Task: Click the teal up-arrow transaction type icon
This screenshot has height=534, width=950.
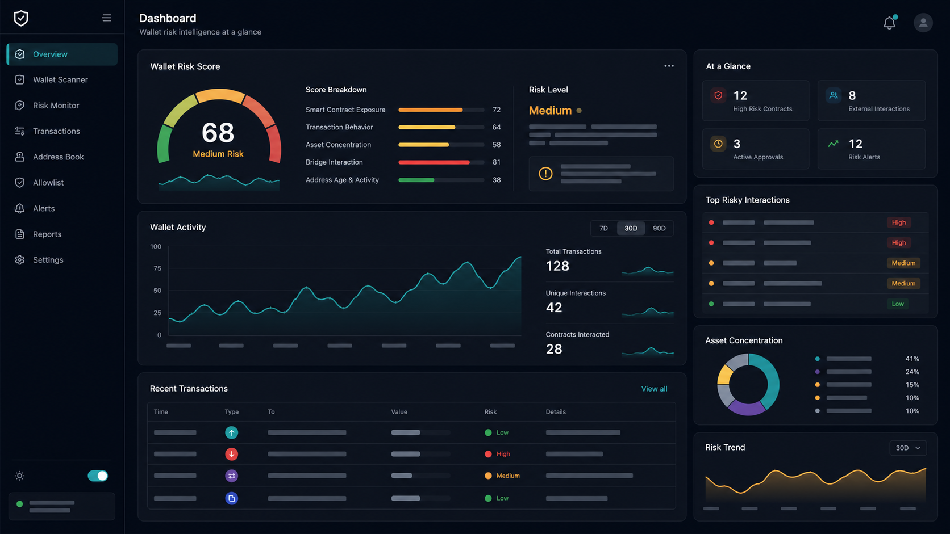Action: [x=231, y=432]
